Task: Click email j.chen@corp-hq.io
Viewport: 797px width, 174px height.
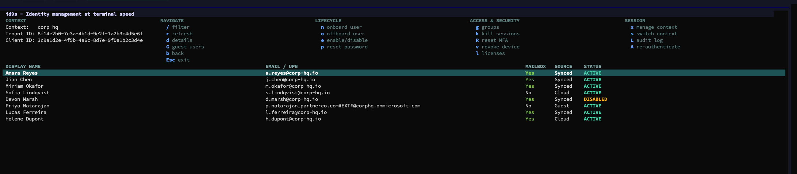Action: (x=290, y=80)
